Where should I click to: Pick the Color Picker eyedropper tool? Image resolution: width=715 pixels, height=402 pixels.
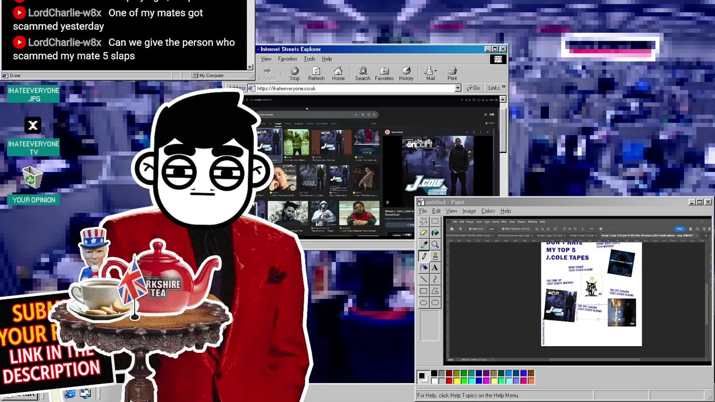coord(424,245)
